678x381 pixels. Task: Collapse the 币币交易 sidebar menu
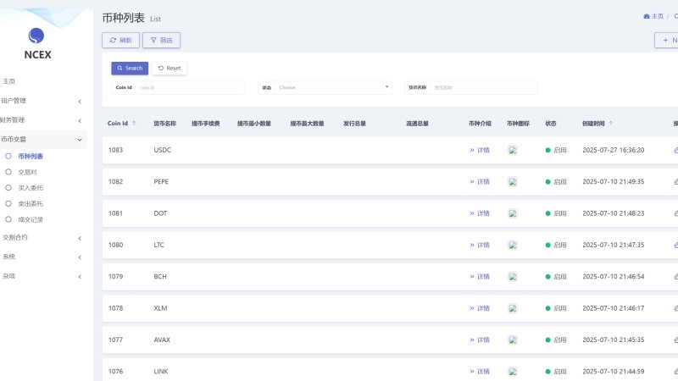click(x=43, y=139)
